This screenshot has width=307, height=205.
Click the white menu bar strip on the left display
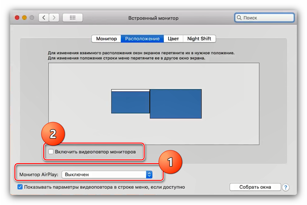click(x=130, y=90)
